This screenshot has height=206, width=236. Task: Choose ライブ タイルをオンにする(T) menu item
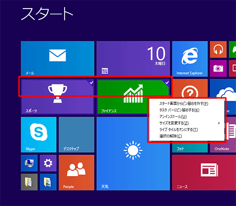click(187, 129)
